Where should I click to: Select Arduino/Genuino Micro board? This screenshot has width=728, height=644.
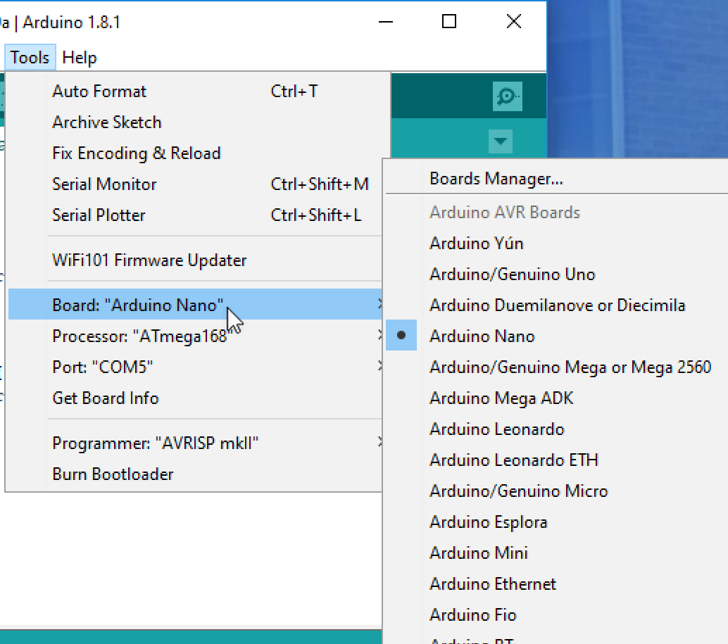click(x=556, y=491)
